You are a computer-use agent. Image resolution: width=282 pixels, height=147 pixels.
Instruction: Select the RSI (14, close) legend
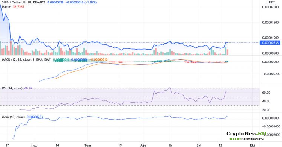pyautogui.click(x=12, y=88)
